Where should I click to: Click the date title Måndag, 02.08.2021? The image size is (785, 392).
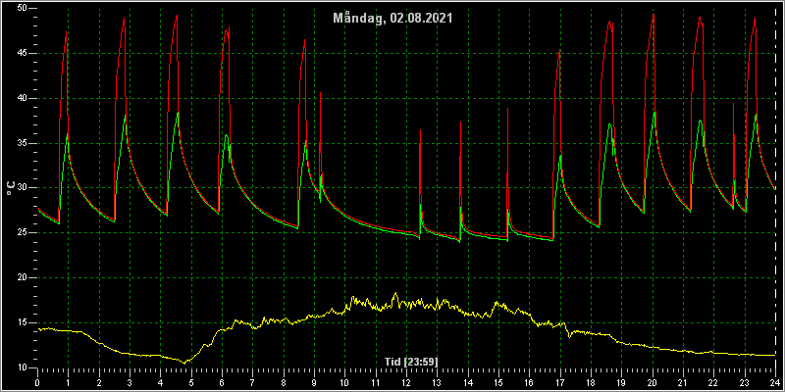coord(393,19)
